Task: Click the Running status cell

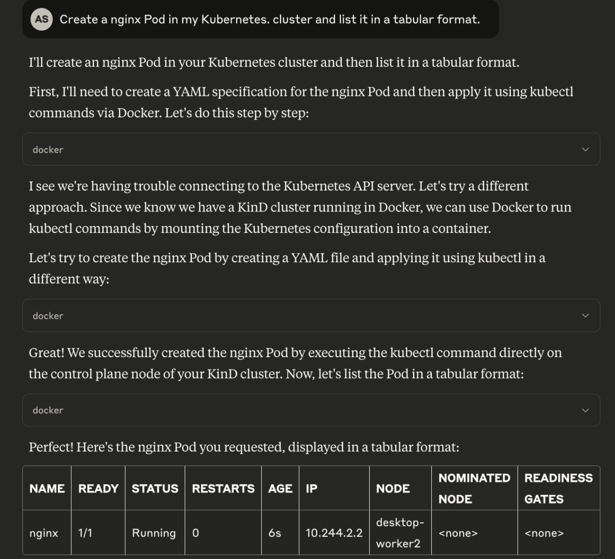Action: (x=154, y=533)
